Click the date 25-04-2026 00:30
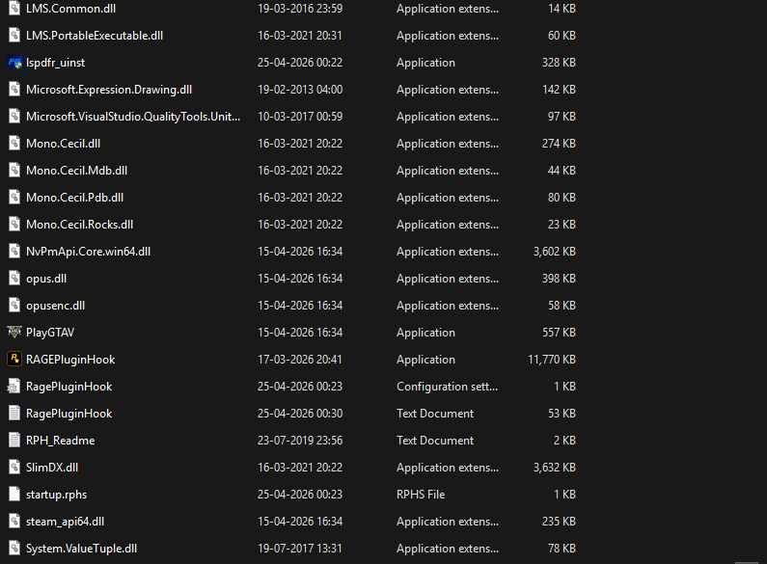 coord(300,414)
